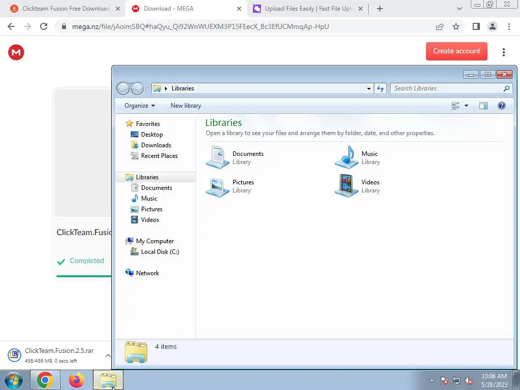Screen dimensions: 520x390
Task: Click the Create account button
Action: click(x=457, y=51)
